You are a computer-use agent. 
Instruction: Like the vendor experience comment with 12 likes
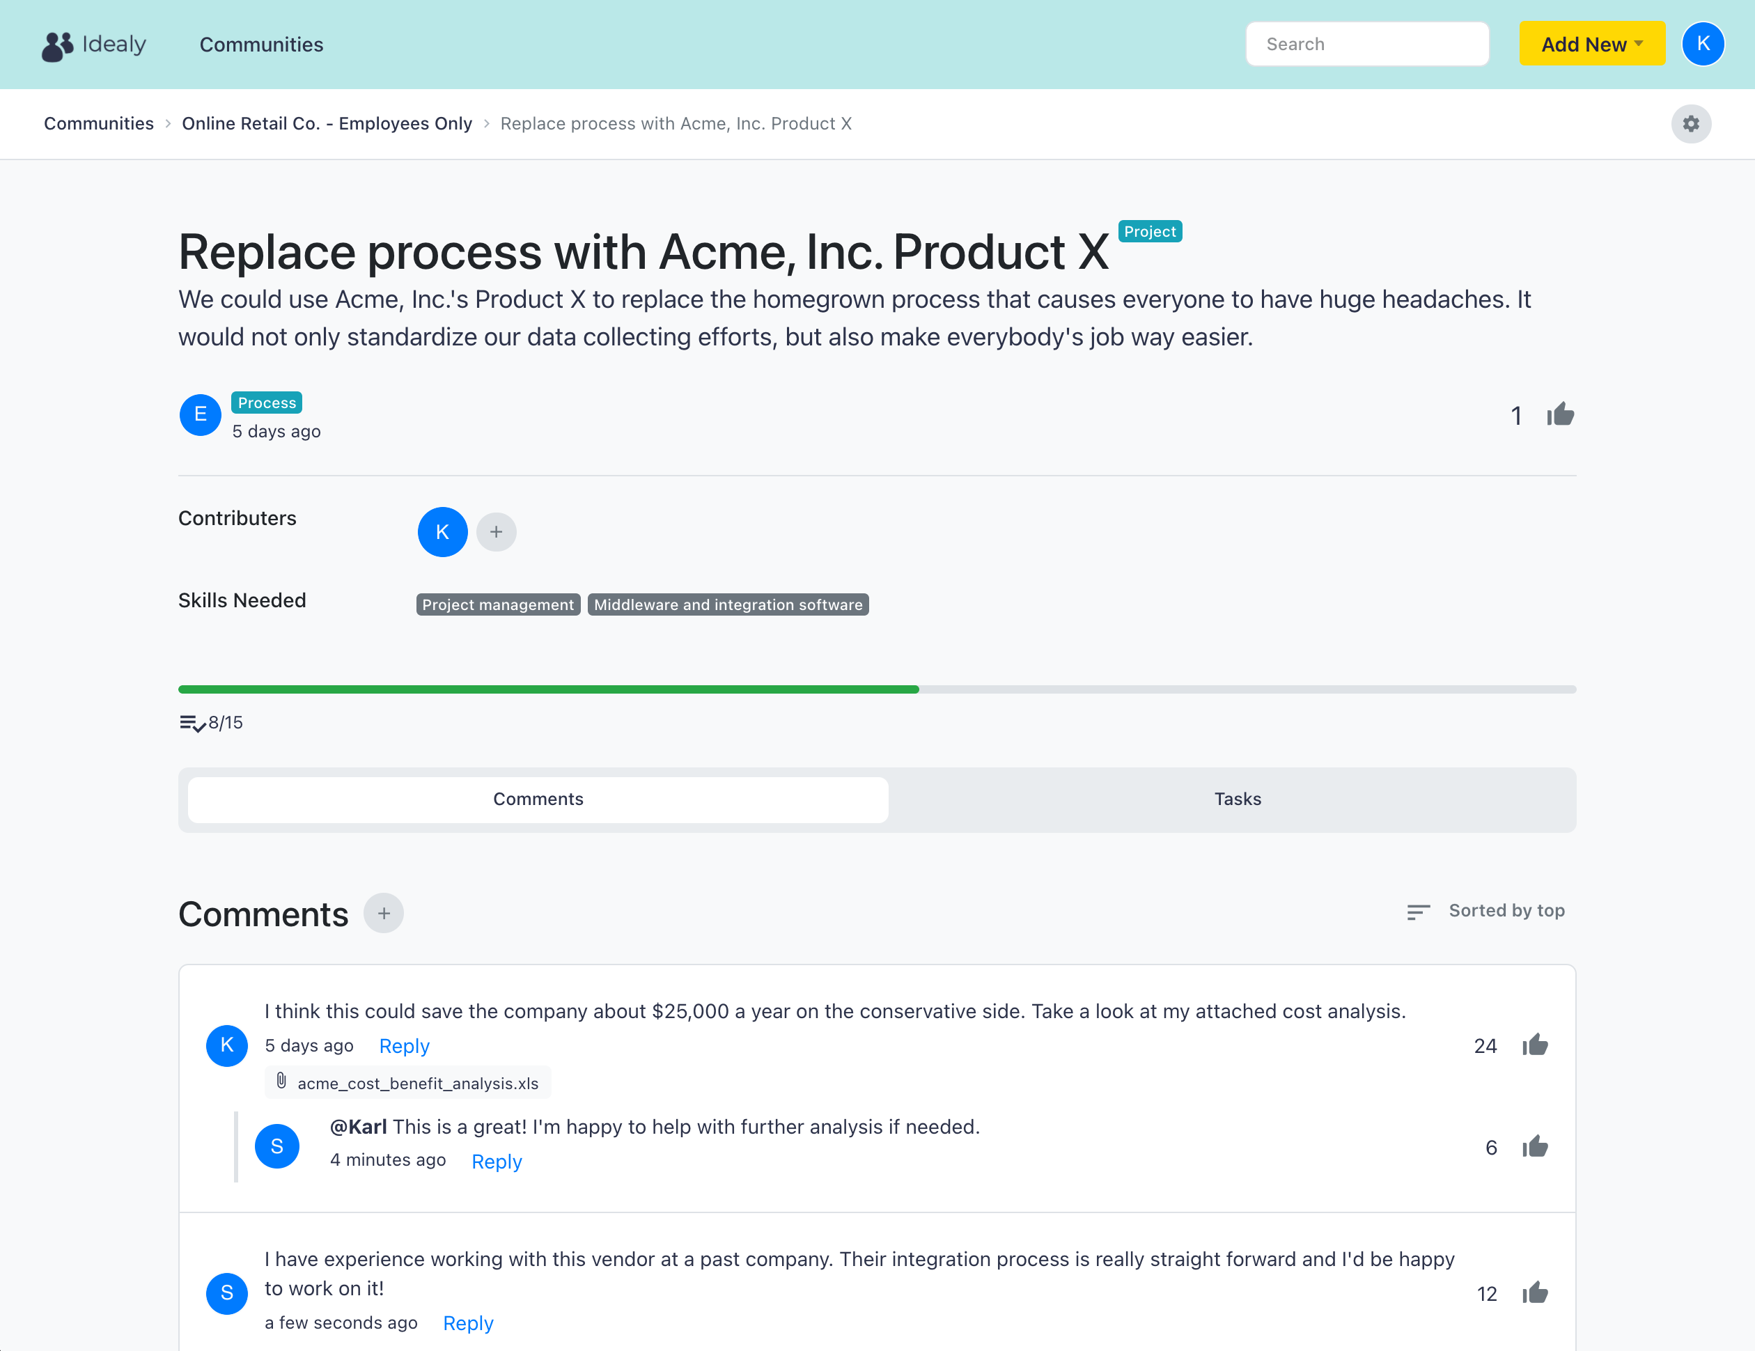1535,1293
